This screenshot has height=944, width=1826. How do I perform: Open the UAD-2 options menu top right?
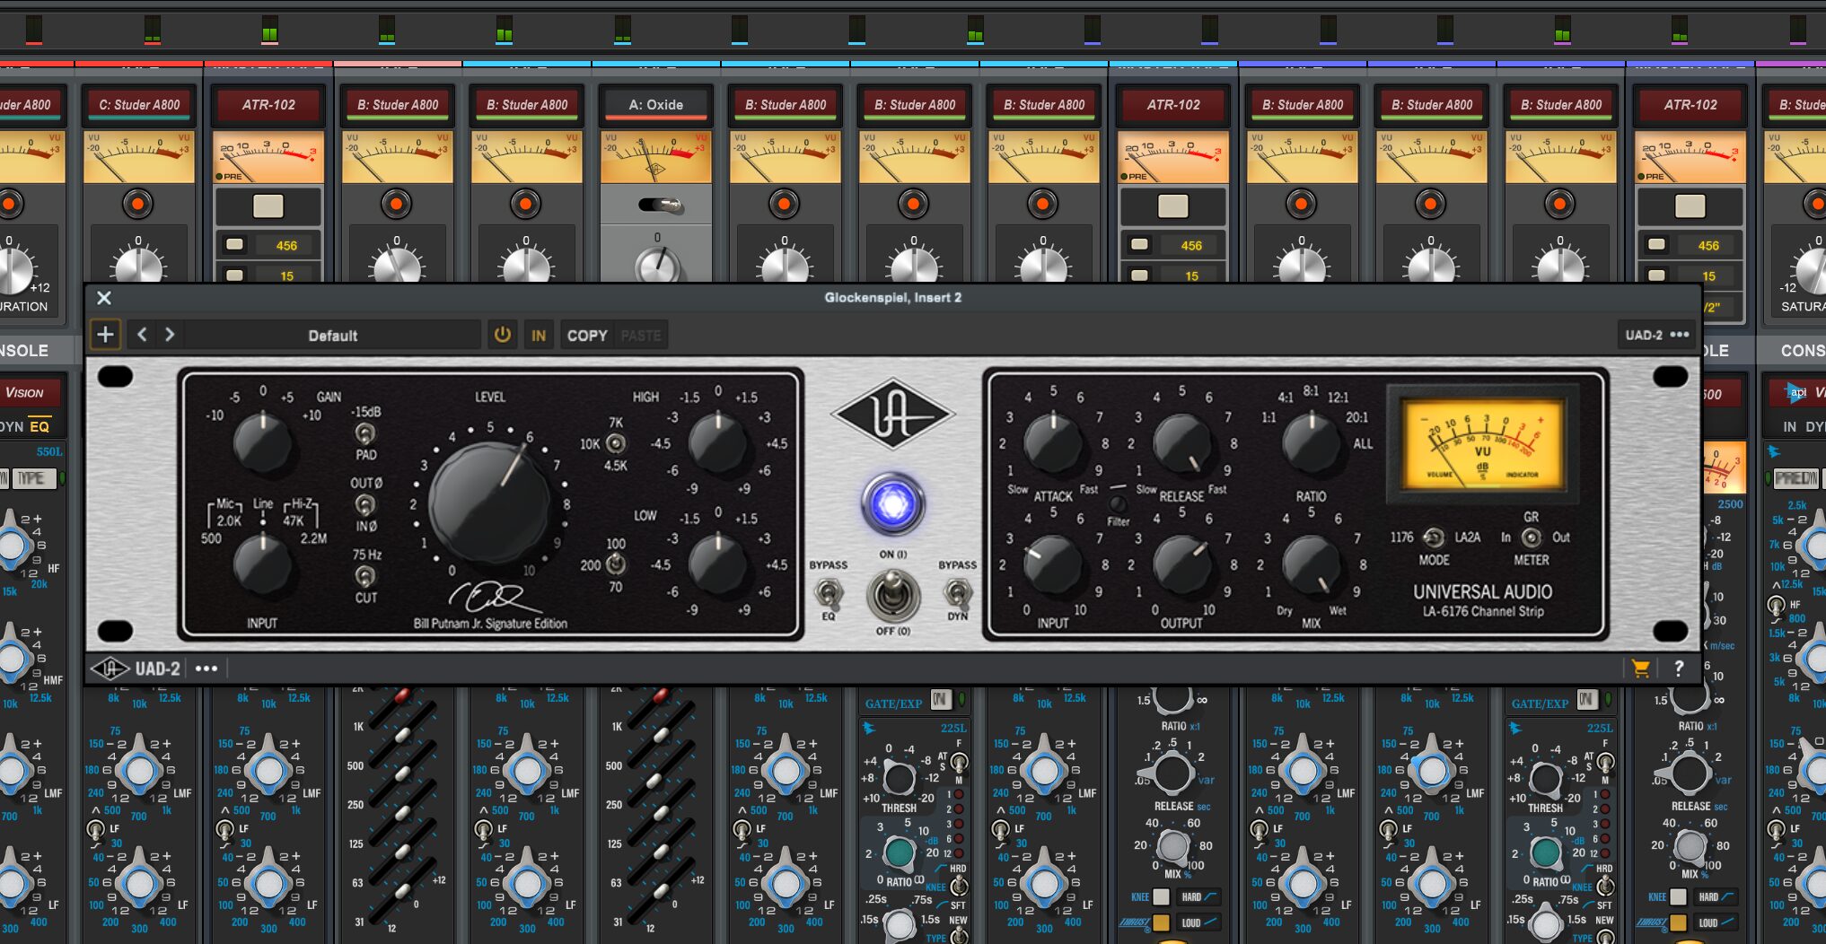click(x=1657, y=335)
